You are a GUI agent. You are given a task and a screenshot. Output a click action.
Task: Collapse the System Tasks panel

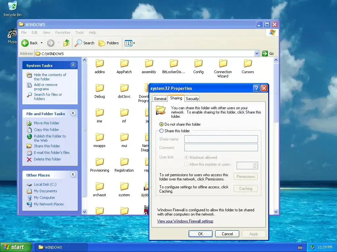pyautogui.click(x=73, y=65)
